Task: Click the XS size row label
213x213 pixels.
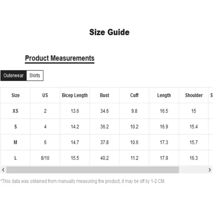Action: click(16, 111)
